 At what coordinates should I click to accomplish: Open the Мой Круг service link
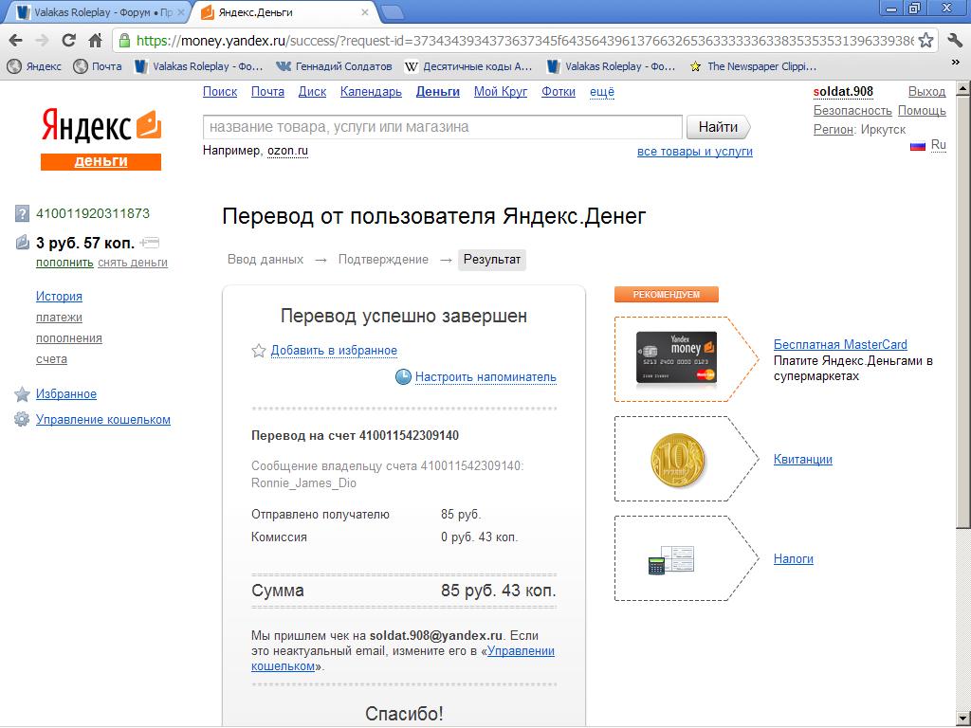(501, 92)
